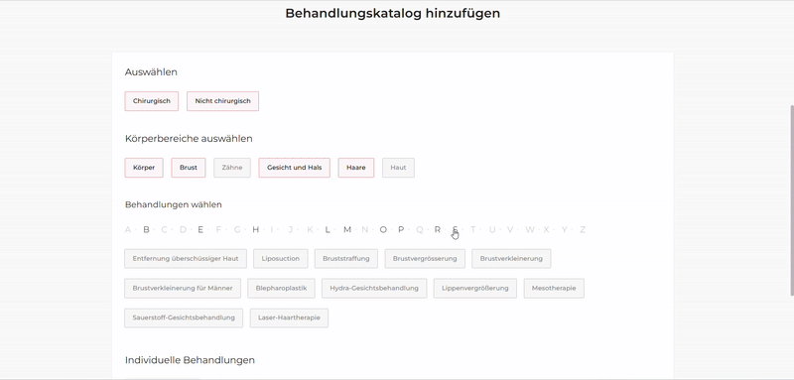Filter treatments by letter H

(256, 230)
